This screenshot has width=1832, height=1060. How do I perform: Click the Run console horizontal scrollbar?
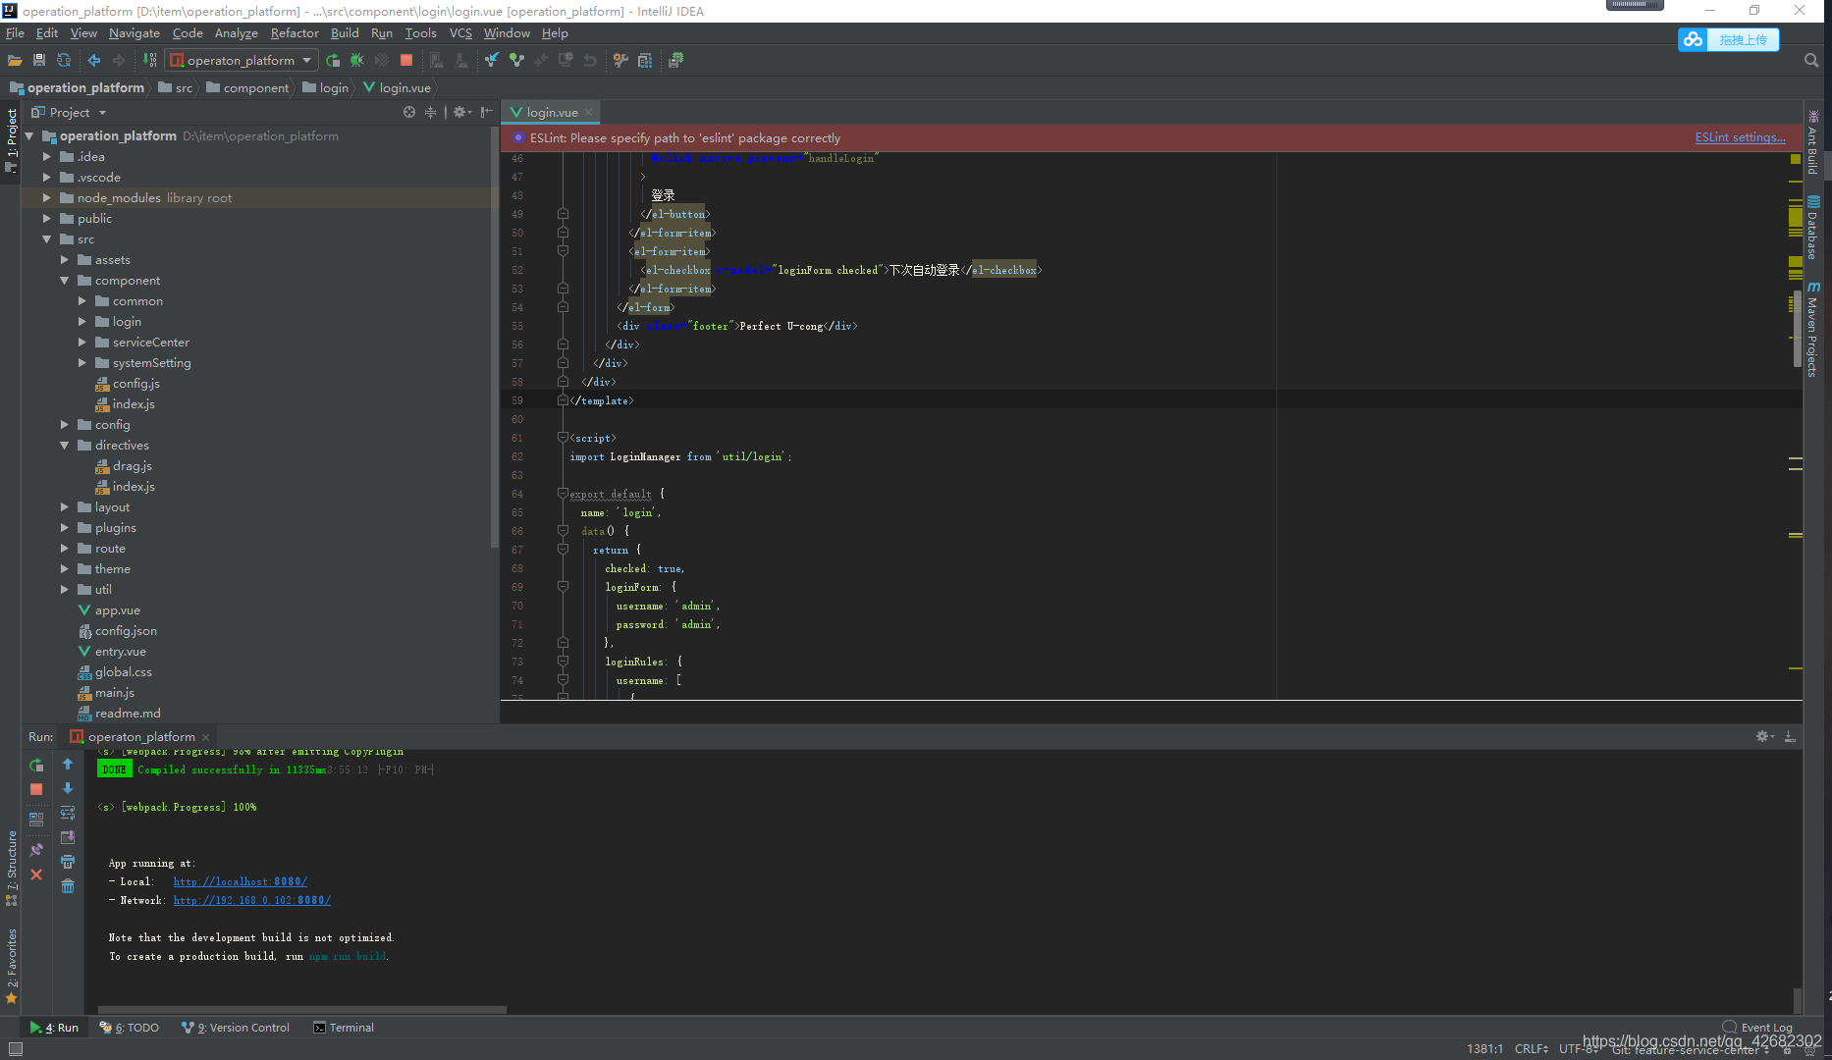coord(302,1009)
